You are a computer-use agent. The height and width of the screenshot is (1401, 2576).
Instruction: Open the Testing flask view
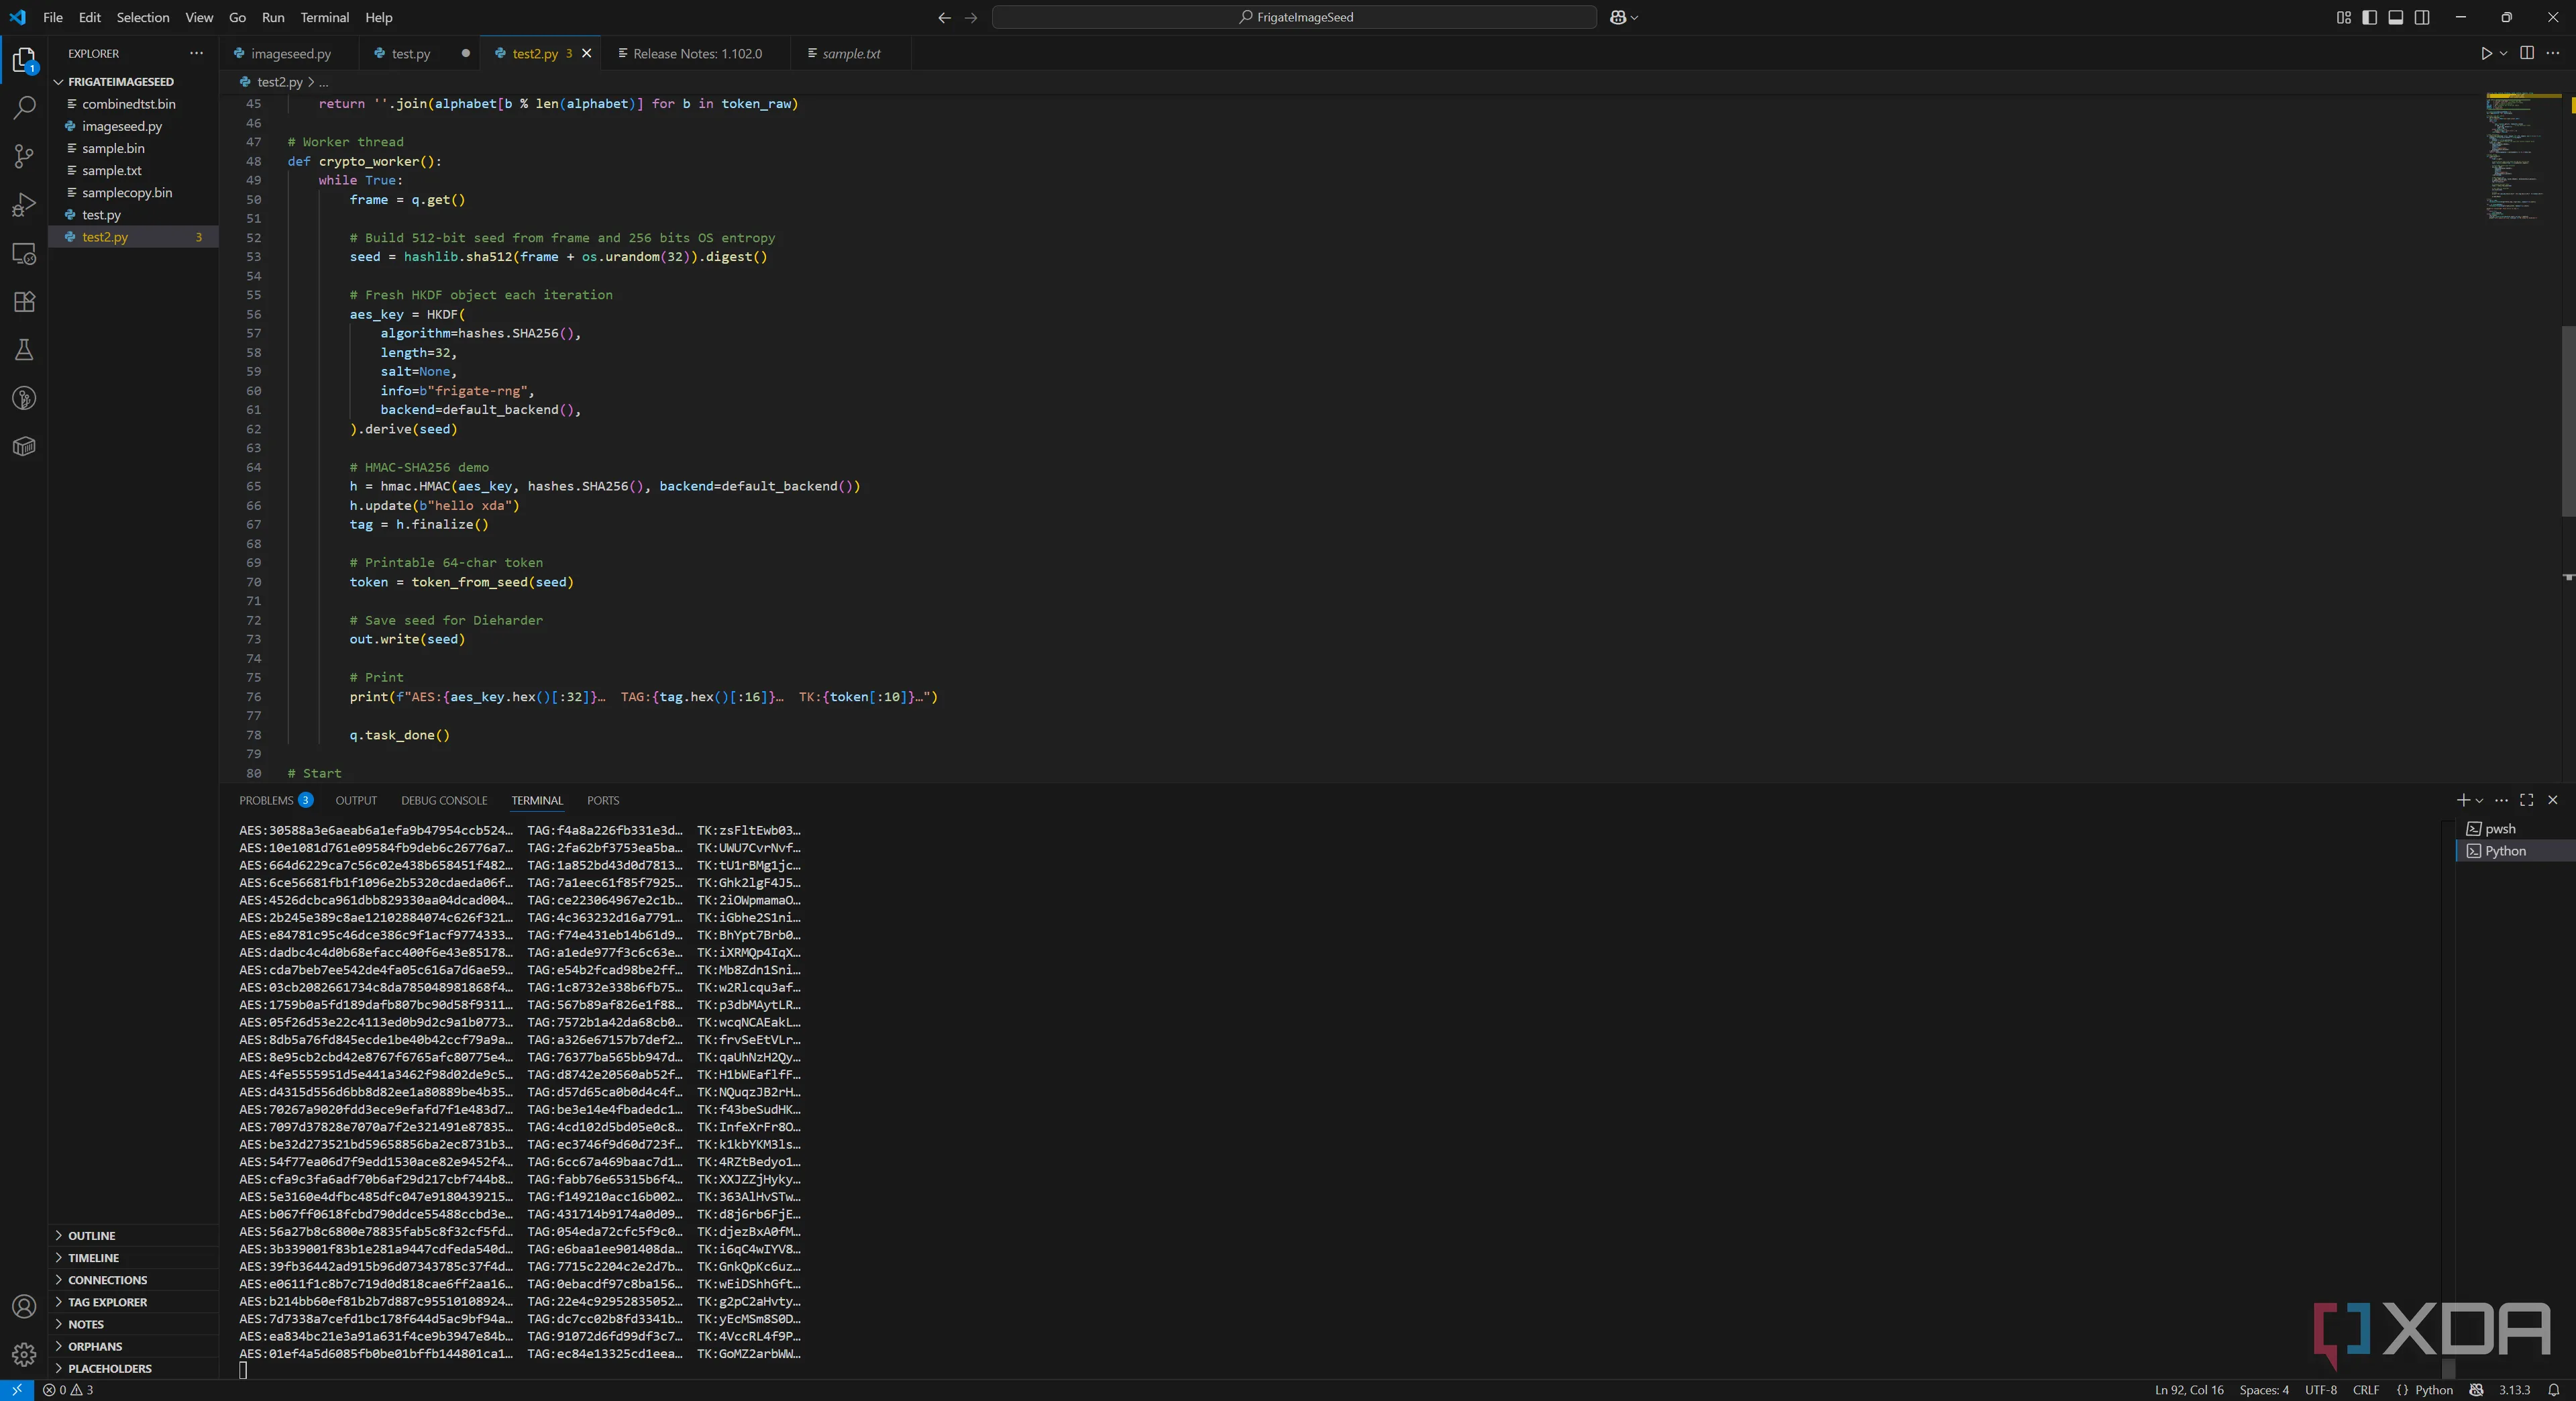(24, 350)
